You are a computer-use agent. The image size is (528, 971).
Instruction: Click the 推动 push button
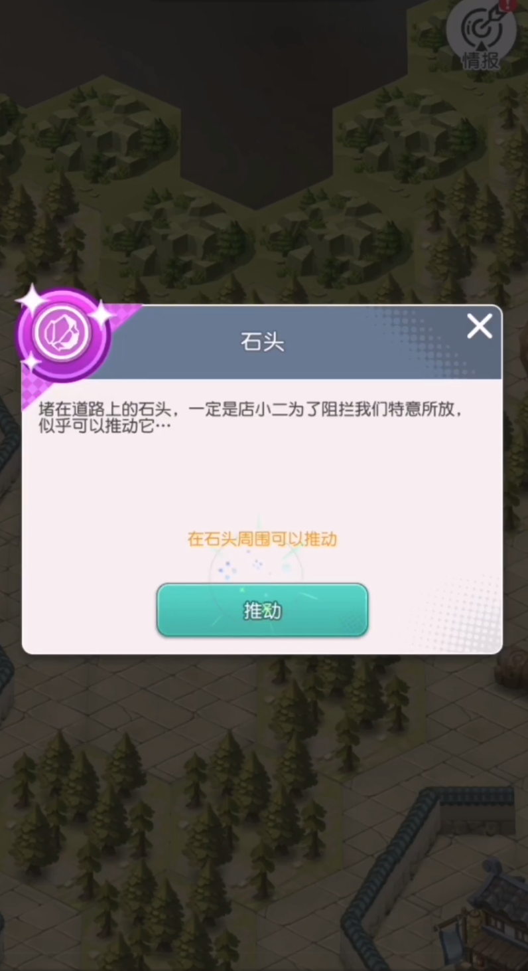click(262, 610)
